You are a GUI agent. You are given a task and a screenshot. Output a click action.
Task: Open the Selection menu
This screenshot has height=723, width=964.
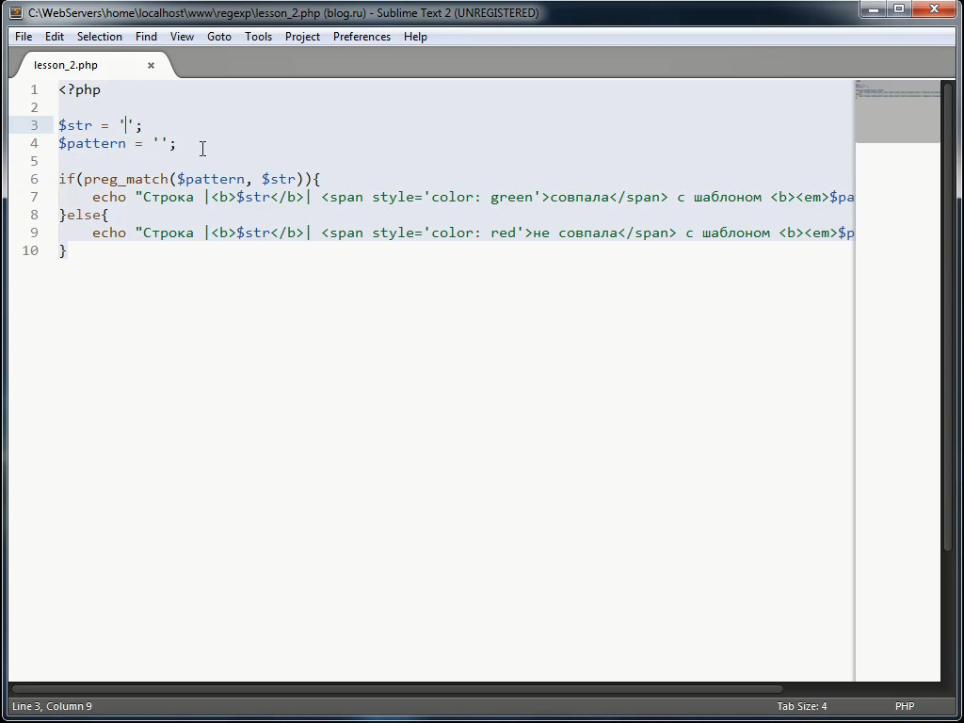[100, 37]
